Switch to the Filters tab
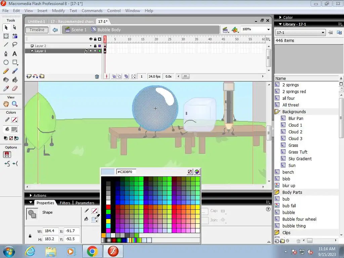Screen dimensions: 344x258 [x=65, y=203]
